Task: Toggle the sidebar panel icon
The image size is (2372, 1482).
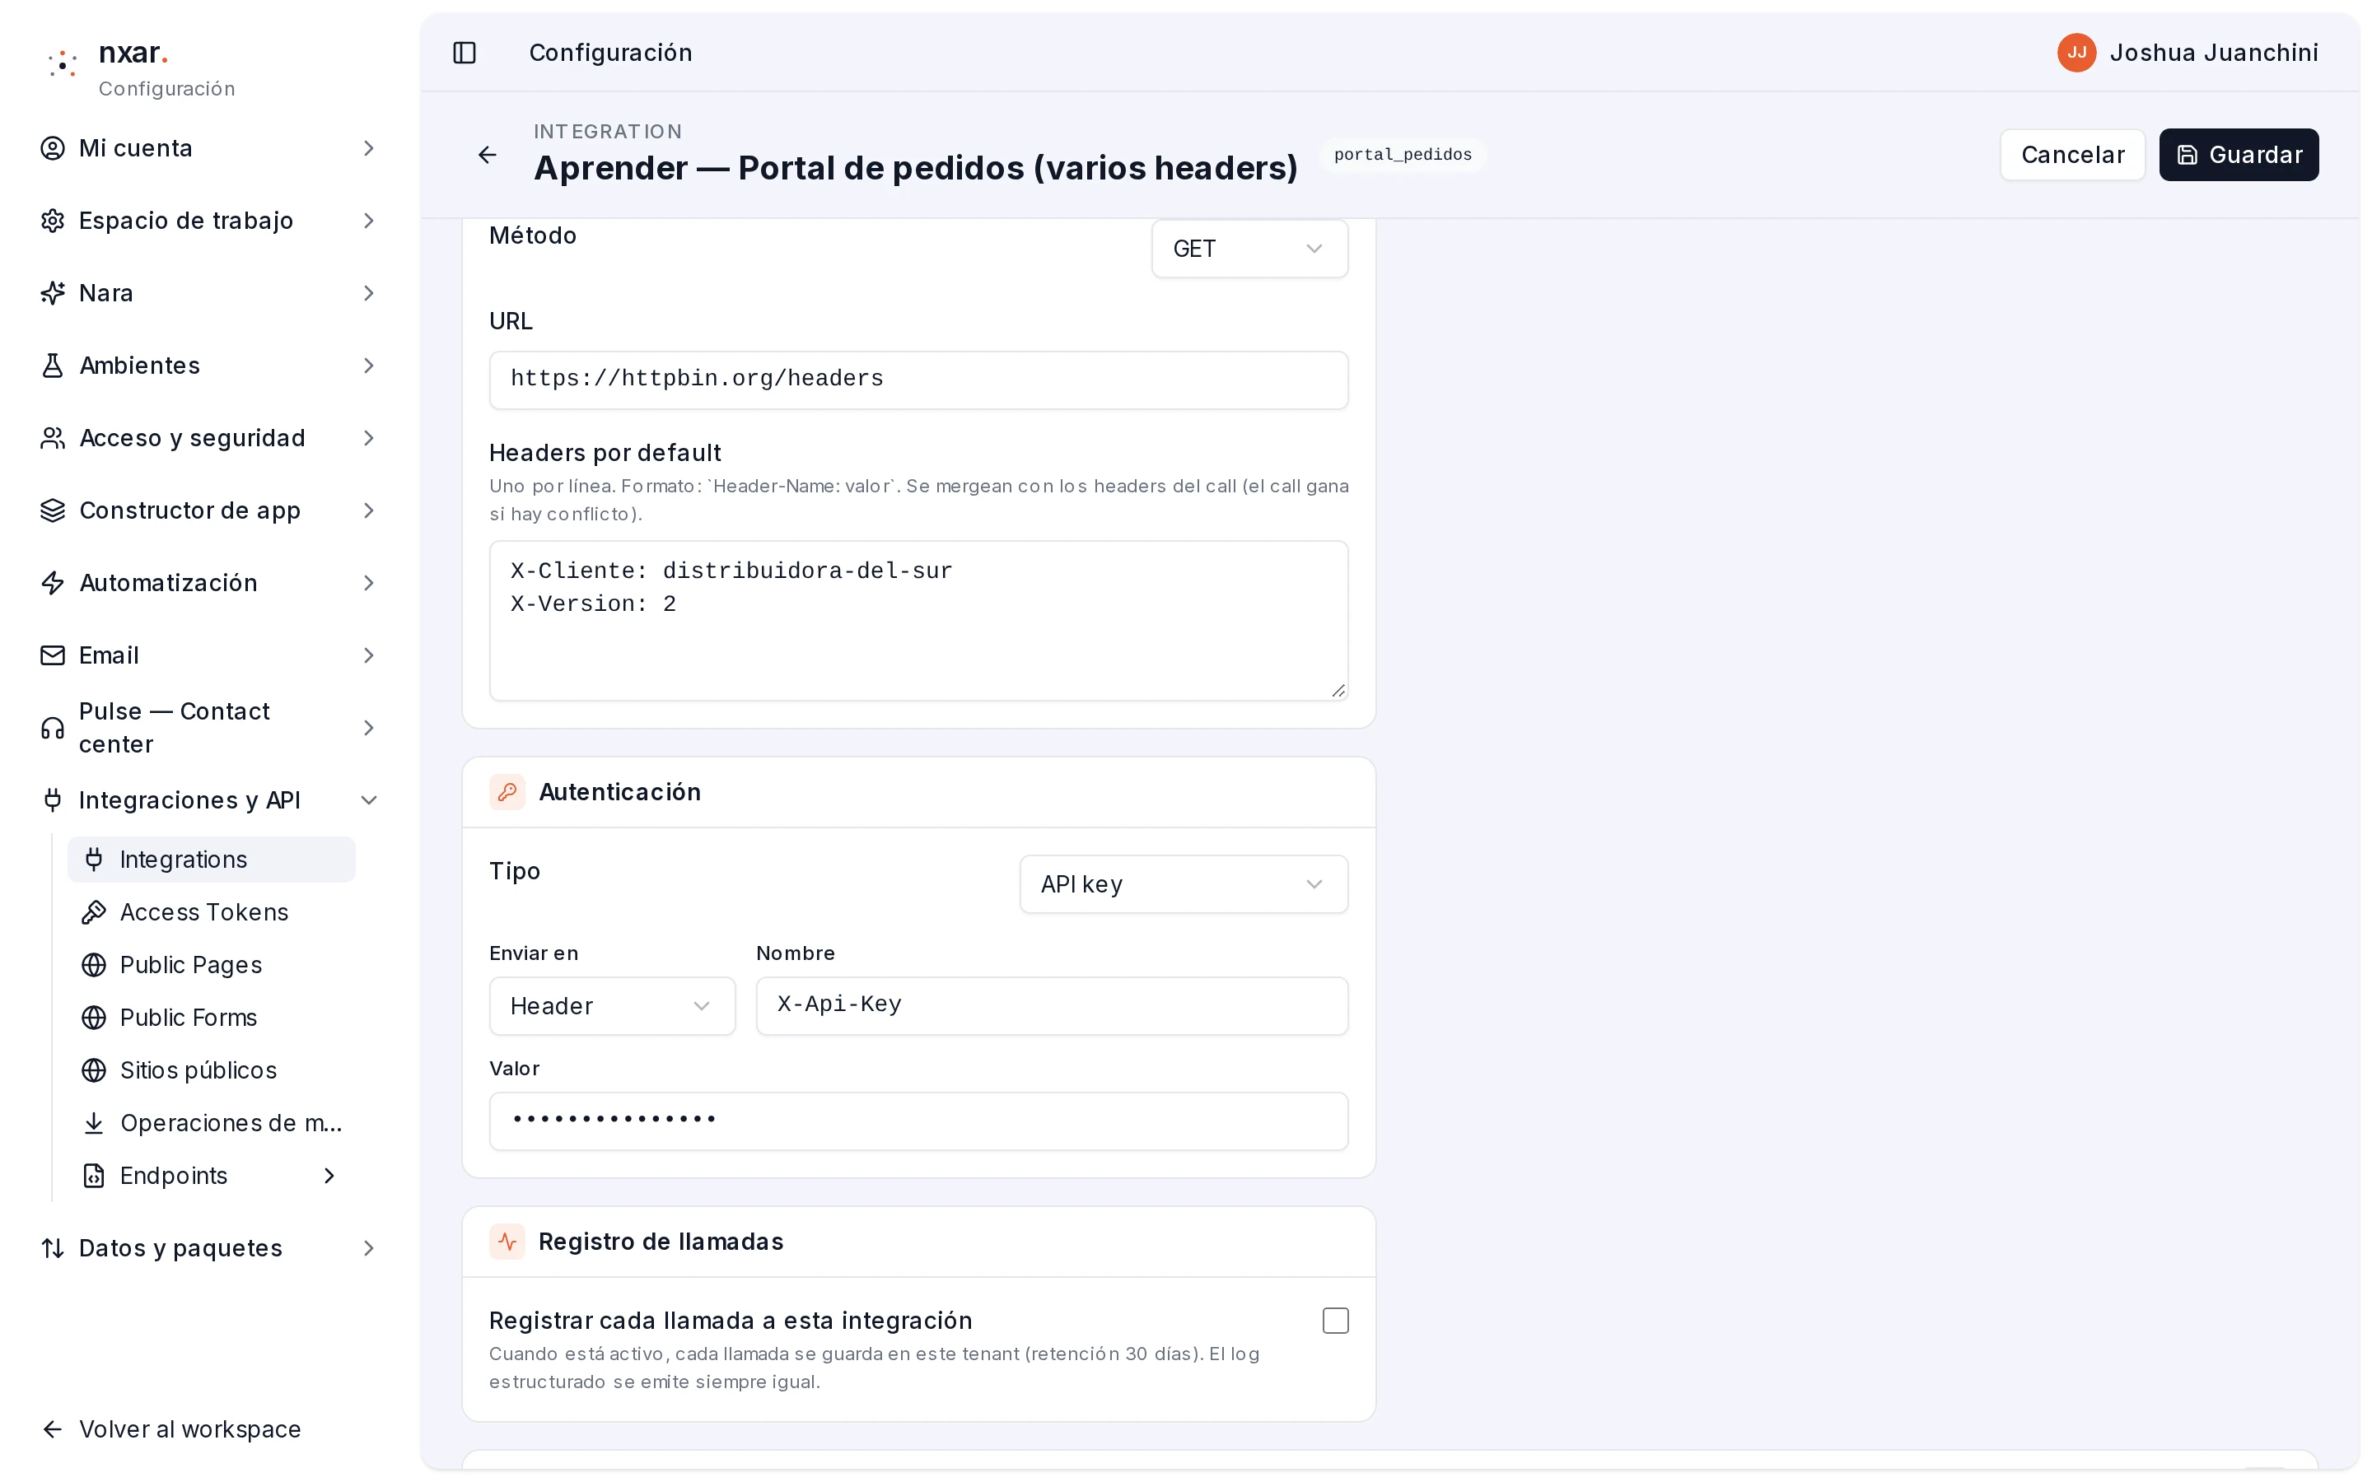Action: coord(465,53)
